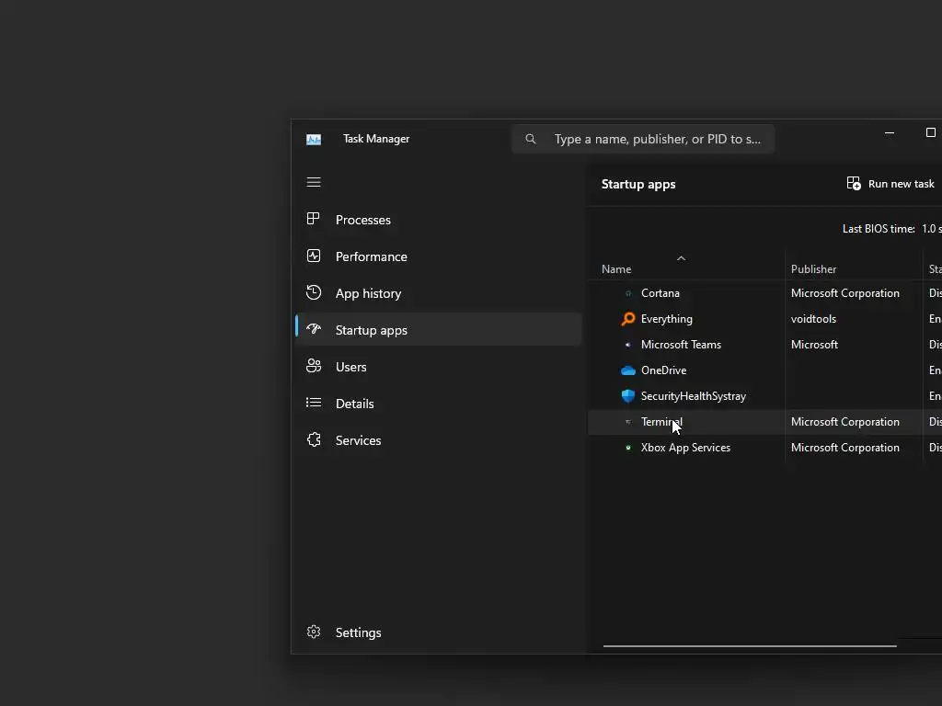Screen dimensions: 942x706
Task: Click the Startup apps page heading
Action: coord(638,184)
